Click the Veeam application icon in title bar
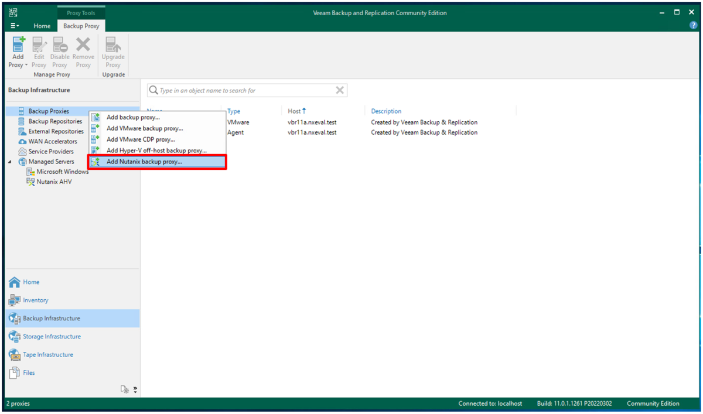The image size is (703, 414). (x=13, y=13)
